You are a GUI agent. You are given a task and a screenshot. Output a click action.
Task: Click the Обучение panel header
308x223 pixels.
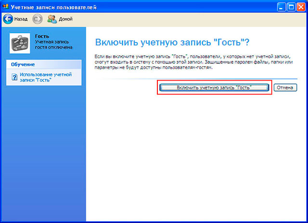tap(44, 64)
